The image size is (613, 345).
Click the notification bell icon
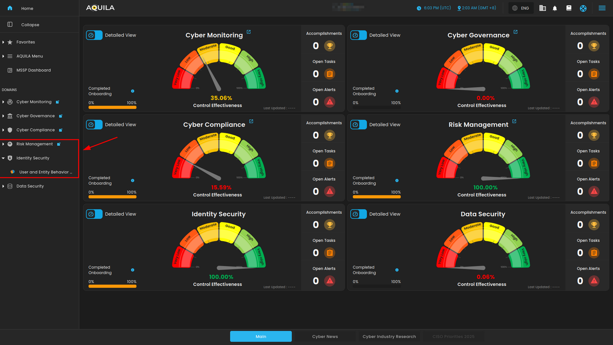click(555, 8)
